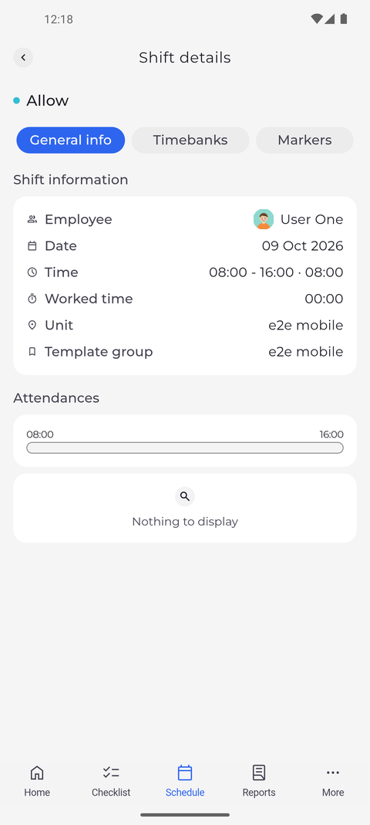Tap the battery icon in status bar
370x825 pixels.
coord(344,19)
